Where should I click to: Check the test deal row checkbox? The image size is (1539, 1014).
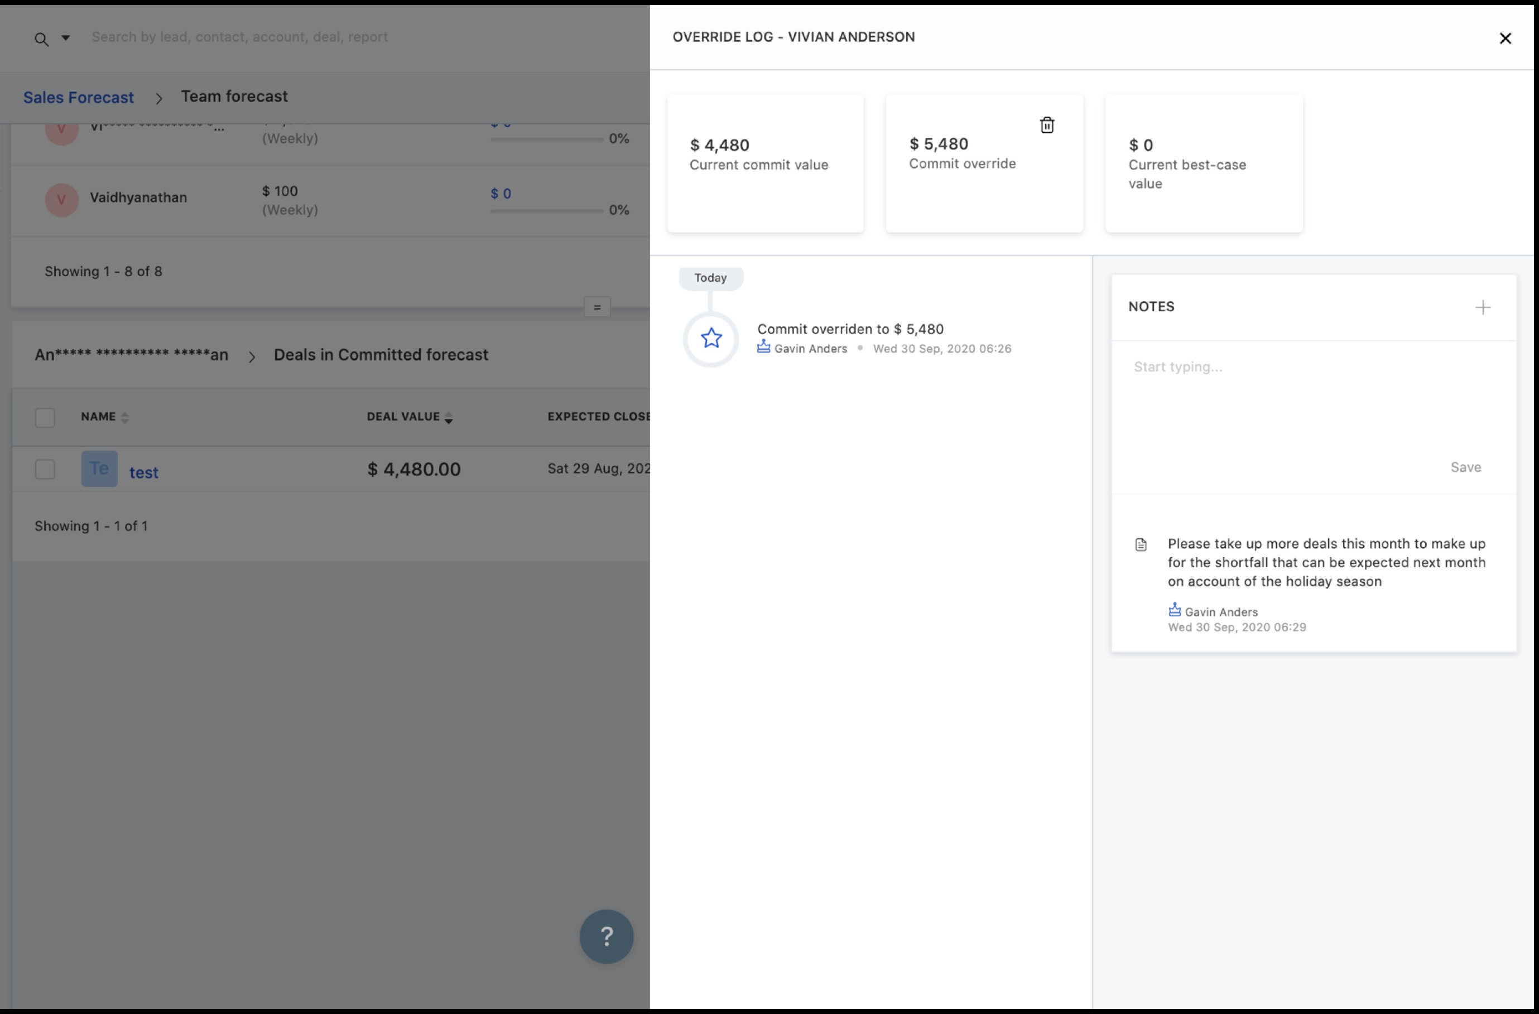click(x=45, y=469)
